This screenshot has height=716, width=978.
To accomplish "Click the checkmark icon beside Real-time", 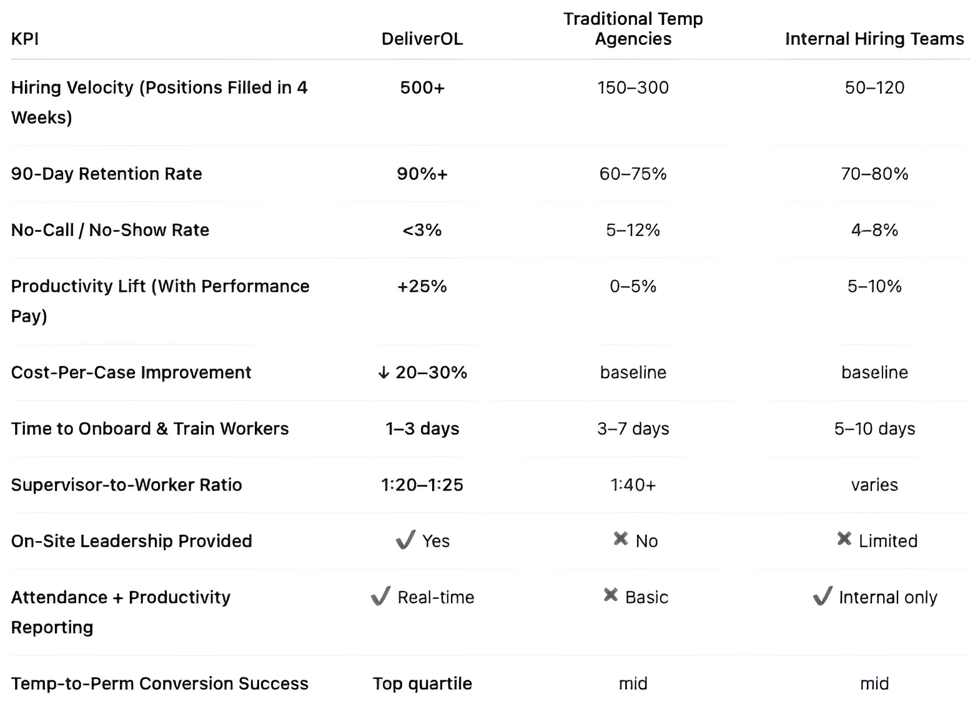I will click(380, 596).
